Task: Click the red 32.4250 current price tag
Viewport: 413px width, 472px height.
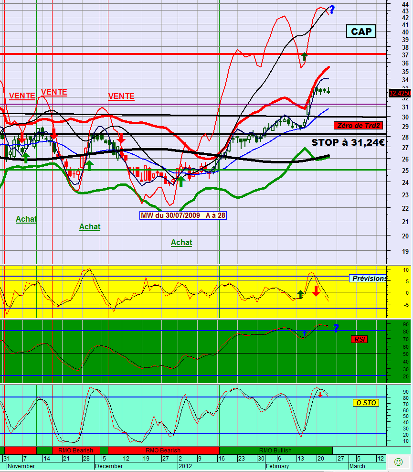Action: pos(400,93)
